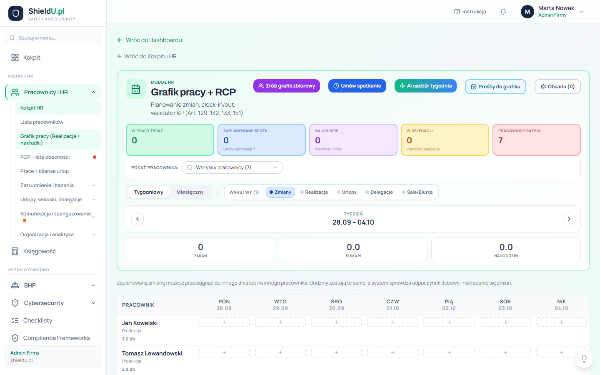Toggle the Realizacja layer
Screen dimensions: 600x375
[x=314, y=192]
